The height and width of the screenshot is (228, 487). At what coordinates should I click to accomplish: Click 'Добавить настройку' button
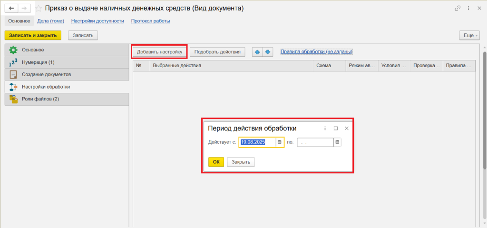[x=159, y=52]
